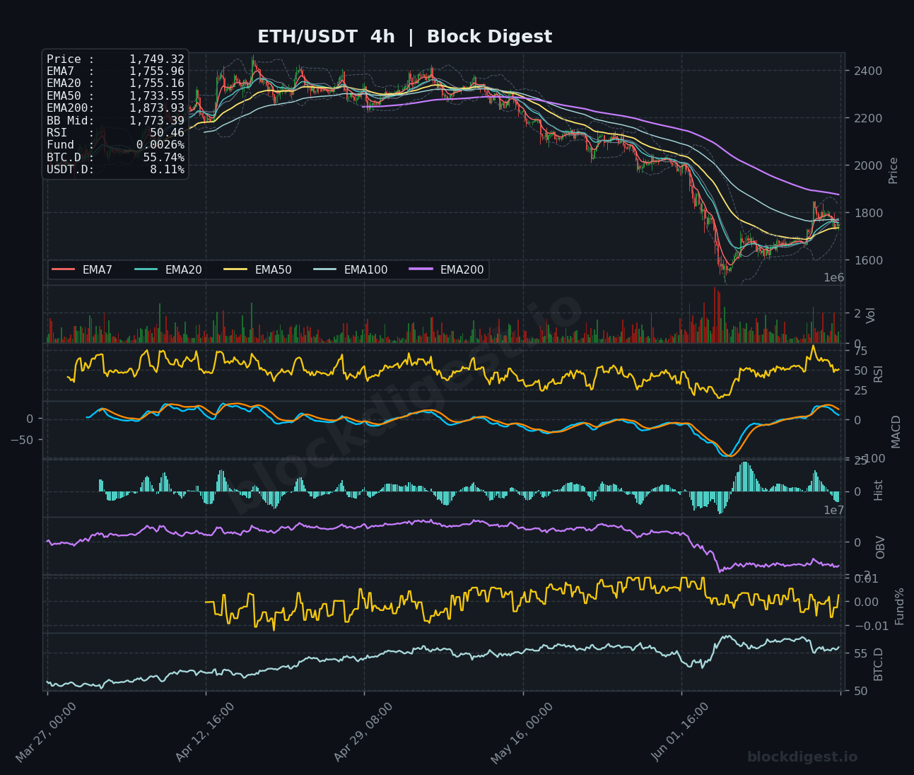Click the Fund% axis tick −0.01
The image size is (914, 775).
[870, 626]
